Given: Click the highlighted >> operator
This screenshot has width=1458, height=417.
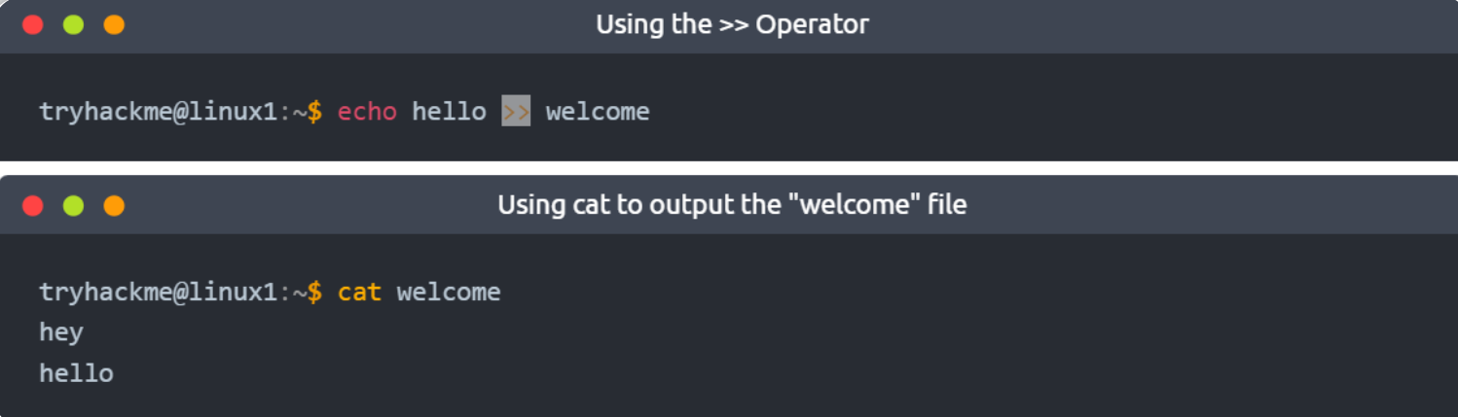Looking at the screenshot, I should click(x=516, y=111).
